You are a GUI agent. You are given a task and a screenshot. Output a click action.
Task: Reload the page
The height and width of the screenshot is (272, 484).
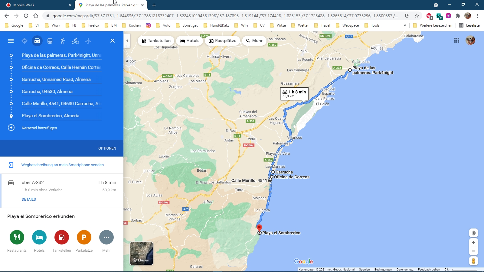(26, 16)
